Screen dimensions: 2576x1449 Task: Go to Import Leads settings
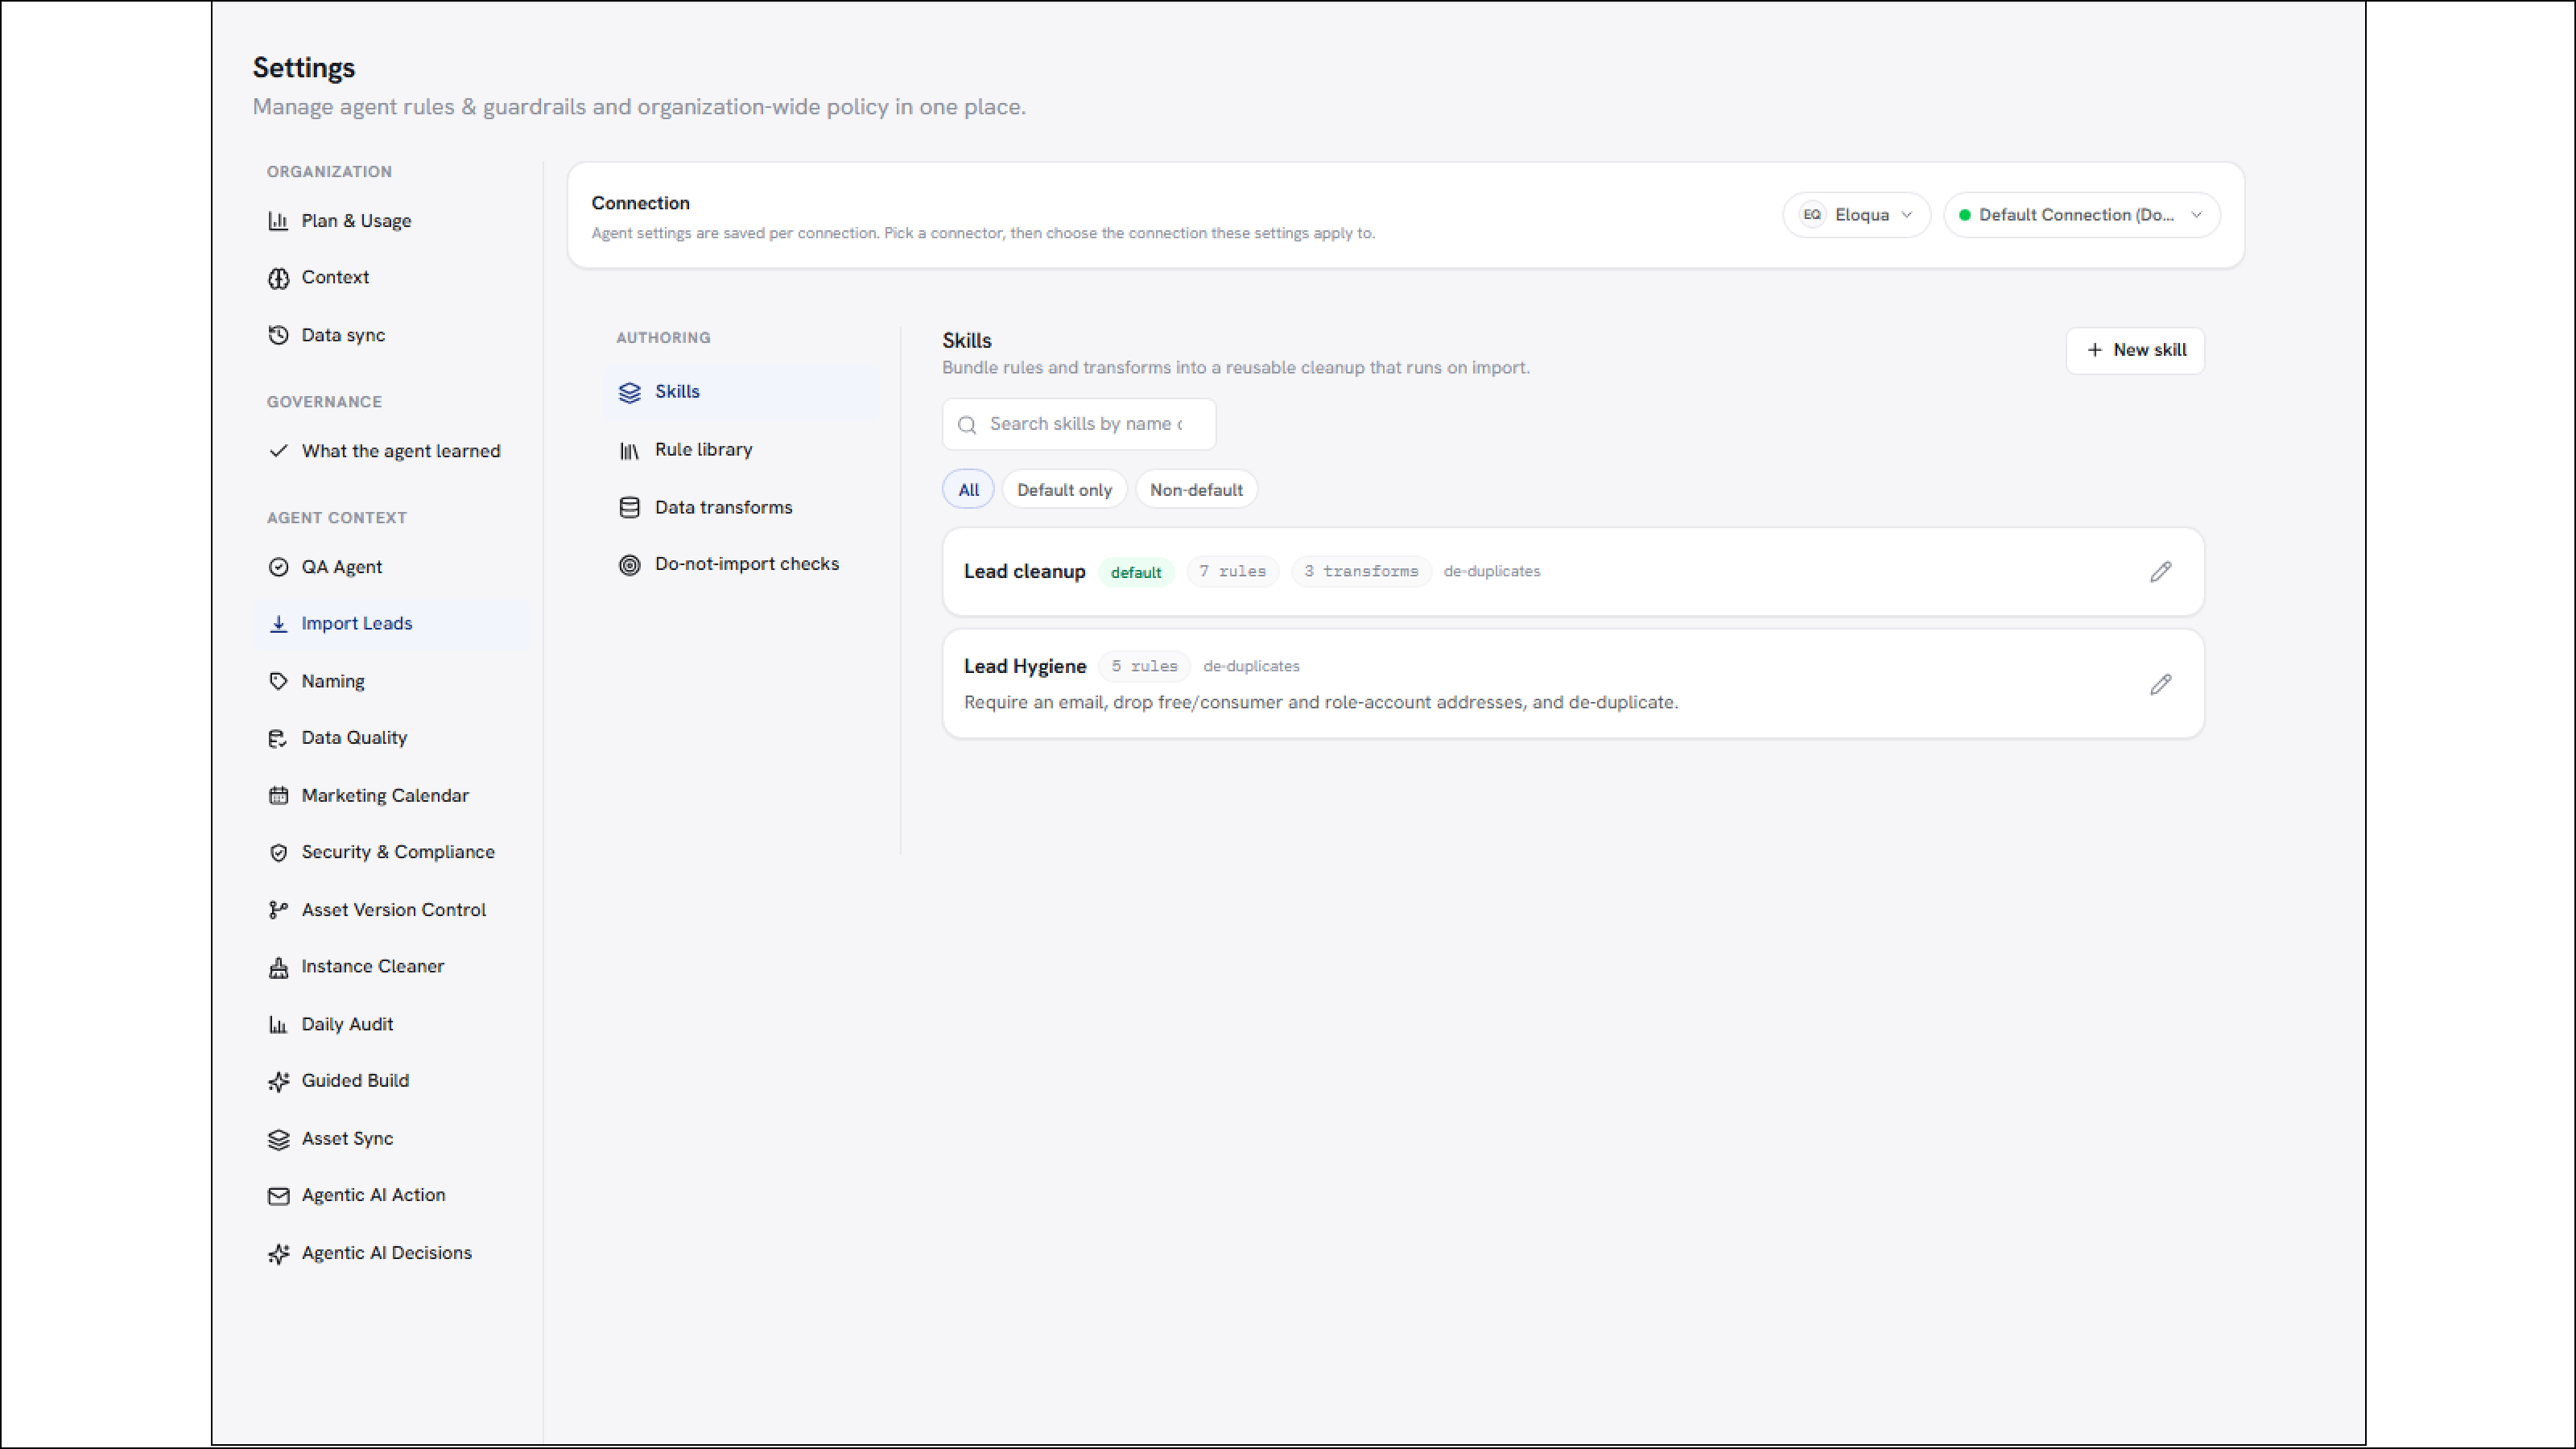coord(391,624)
